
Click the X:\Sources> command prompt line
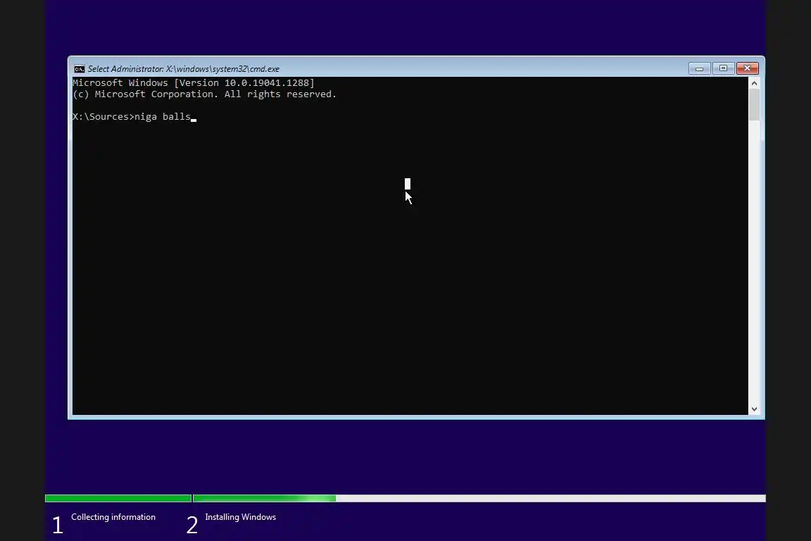coord(134,116)
